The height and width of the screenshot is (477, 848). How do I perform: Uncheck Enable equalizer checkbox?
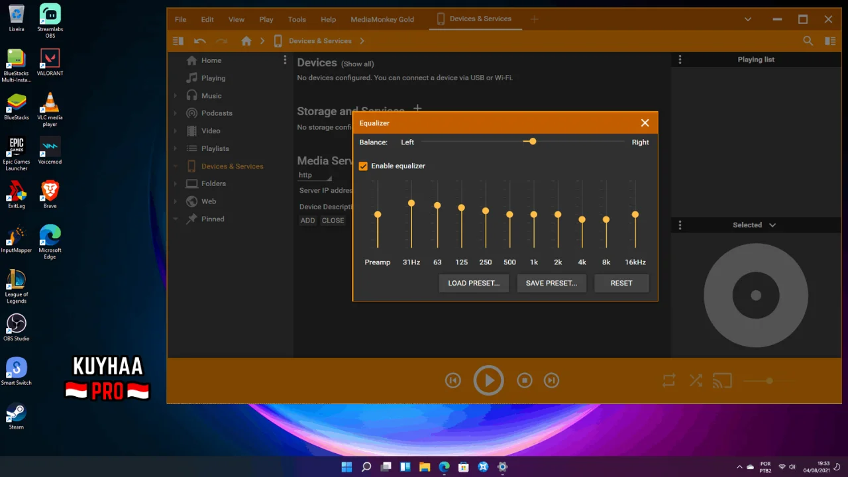coord(363,166)
